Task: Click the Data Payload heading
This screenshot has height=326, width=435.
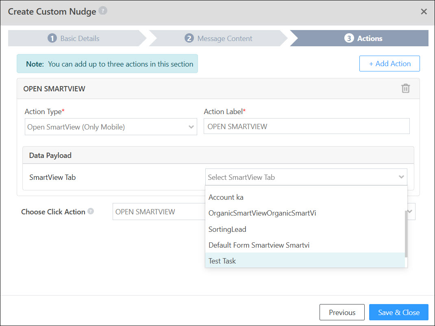Action: [x=50, y=155]
